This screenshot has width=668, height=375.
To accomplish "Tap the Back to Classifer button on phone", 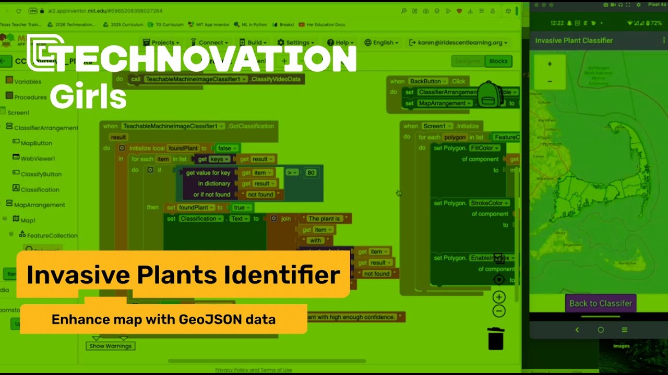I will (600, 304).
